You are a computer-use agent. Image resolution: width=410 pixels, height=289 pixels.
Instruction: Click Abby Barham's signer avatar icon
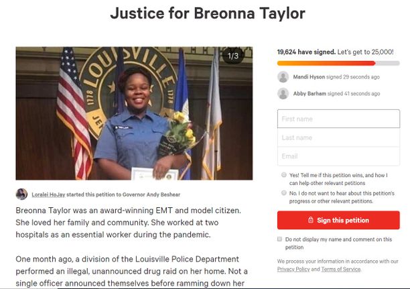(x=283, y=93)
